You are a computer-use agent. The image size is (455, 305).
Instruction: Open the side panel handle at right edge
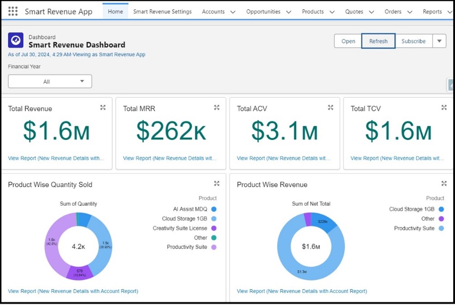click(x=450, y=85)
